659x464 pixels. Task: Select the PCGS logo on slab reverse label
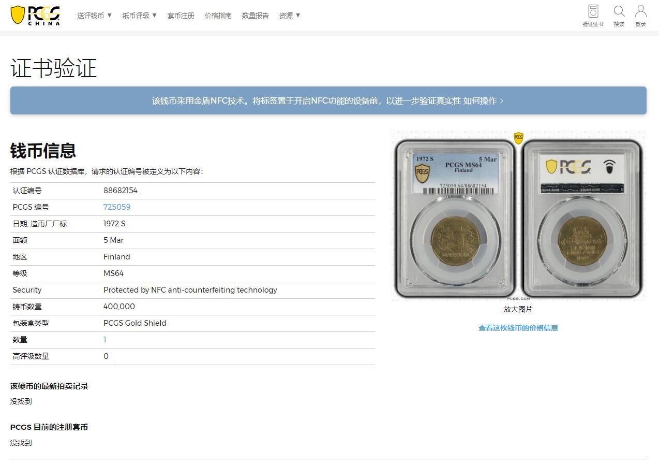point(568,167)
